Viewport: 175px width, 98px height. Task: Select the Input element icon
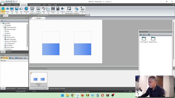click(x=44, y=8)
